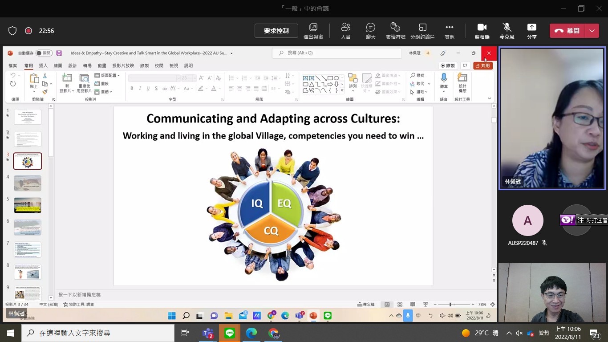
Task: Click the text highlight color swatch
Action: click(x=201, y=88)
